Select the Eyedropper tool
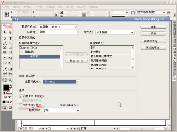 (5, 69)
